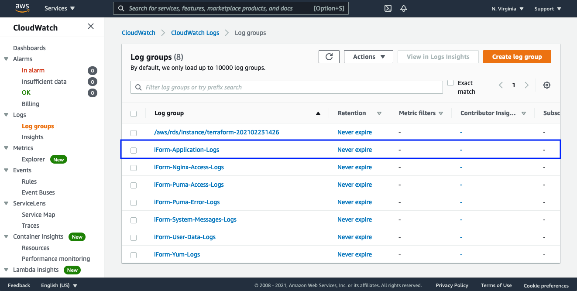Open Performance monitoring in sidebar
577x291 pixels.
coord(56,259)
